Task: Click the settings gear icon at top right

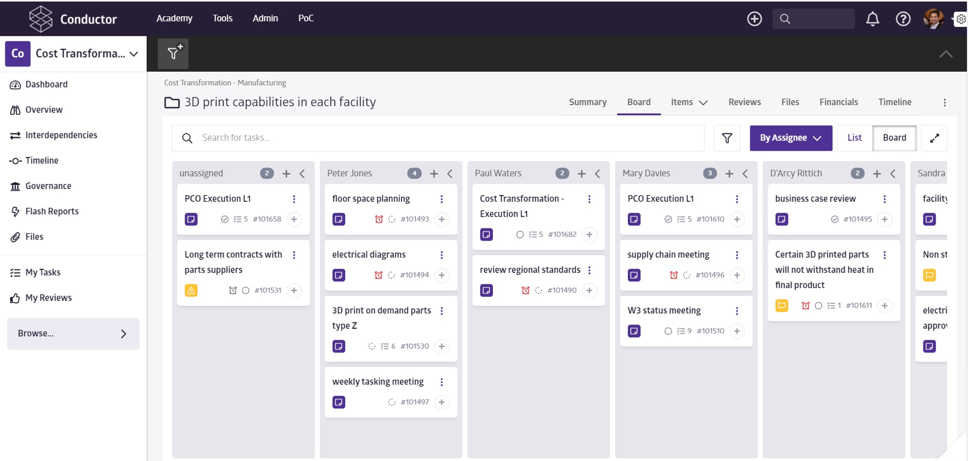Action: [960, 19]
